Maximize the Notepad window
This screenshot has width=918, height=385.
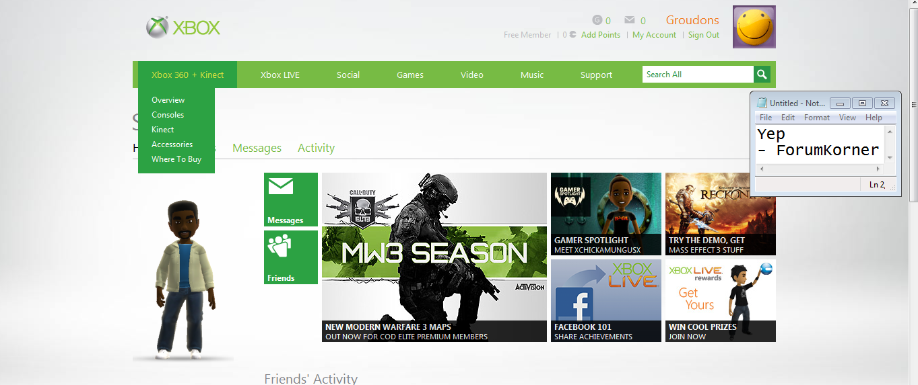click(861, 103)
